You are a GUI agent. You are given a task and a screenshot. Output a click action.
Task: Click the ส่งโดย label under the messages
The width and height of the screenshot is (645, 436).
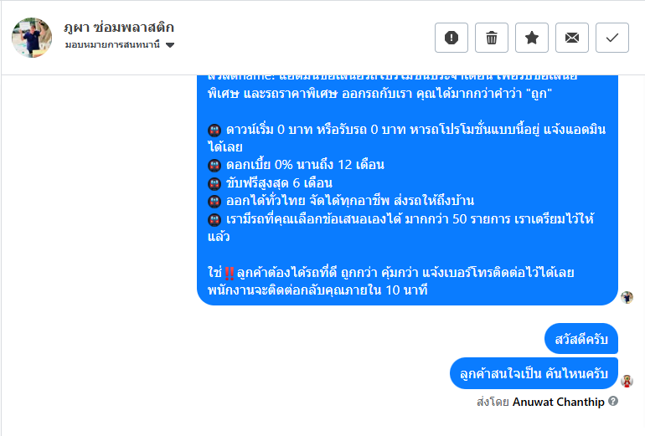[493, 402]
